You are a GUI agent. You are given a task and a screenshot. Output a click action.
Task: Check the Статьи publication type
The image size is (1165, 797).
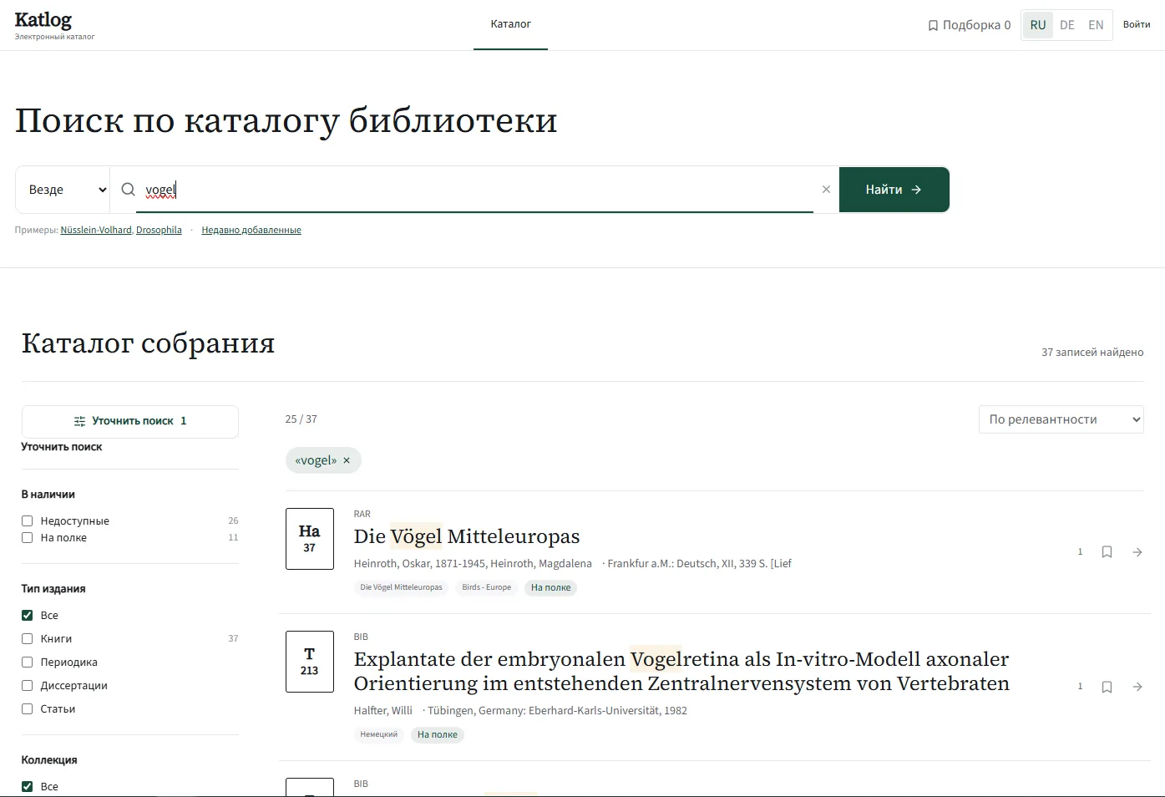(x=27, y=709)
